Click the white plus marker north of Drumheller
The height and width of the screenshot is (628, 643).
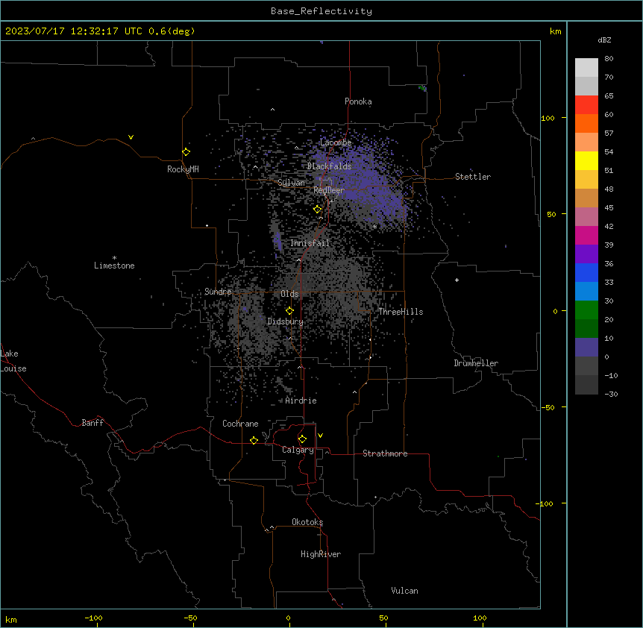457,280
